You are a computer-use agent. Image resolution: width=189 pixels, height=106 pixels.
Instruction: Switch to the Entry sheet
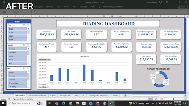click(x=76, y=95)
